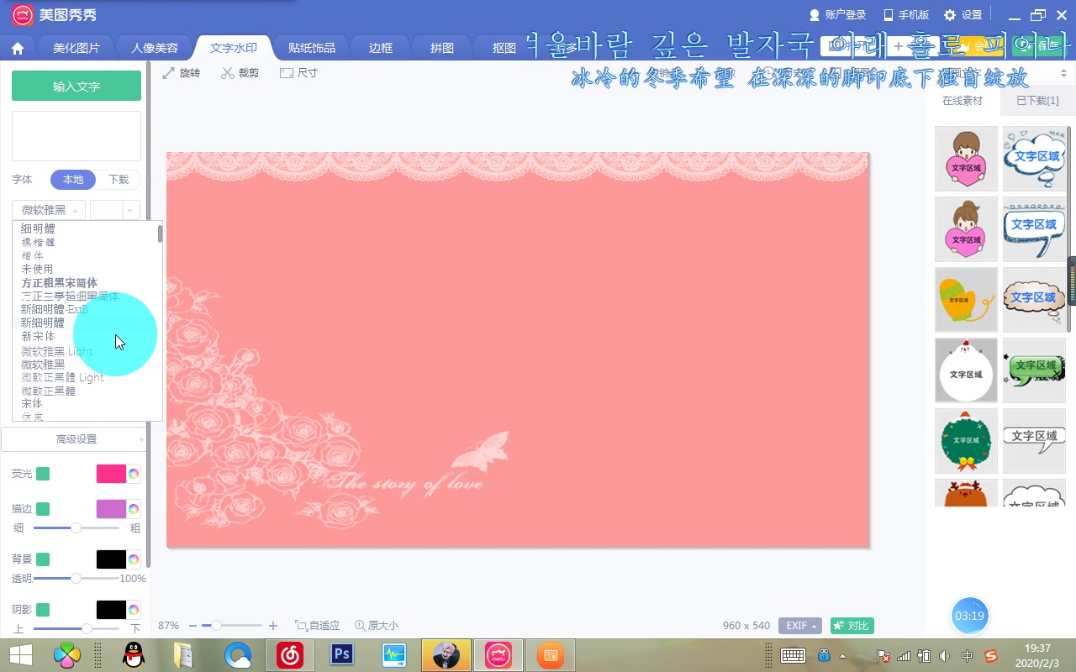Open the 美化图片 tab

point(76,48)
